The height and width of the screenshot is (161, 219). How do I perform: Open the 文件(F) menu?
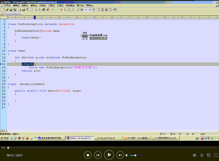[7, 5]
